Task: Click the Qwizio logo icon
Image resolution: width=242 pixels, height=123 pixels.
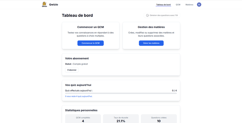Action: point(45,5)
